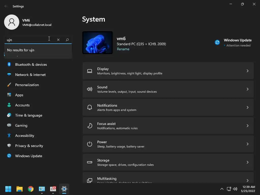Click the red taskbar app icon beside Settings
The height and width of the screenshot is (195, 260).
(x=53, y=189)
